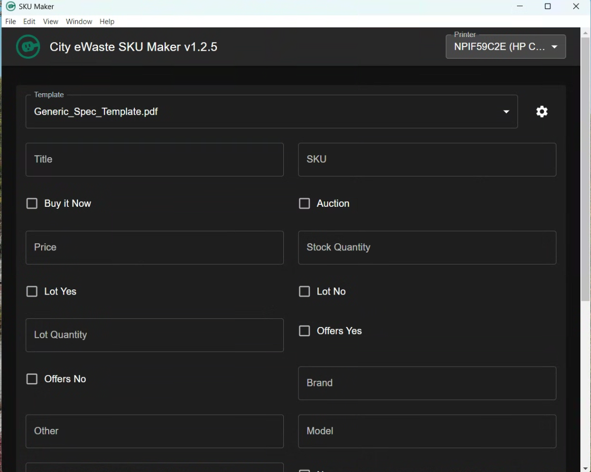Click into the SKU field
The width and height of the screenshot is (591, 472).
(427, 160)
